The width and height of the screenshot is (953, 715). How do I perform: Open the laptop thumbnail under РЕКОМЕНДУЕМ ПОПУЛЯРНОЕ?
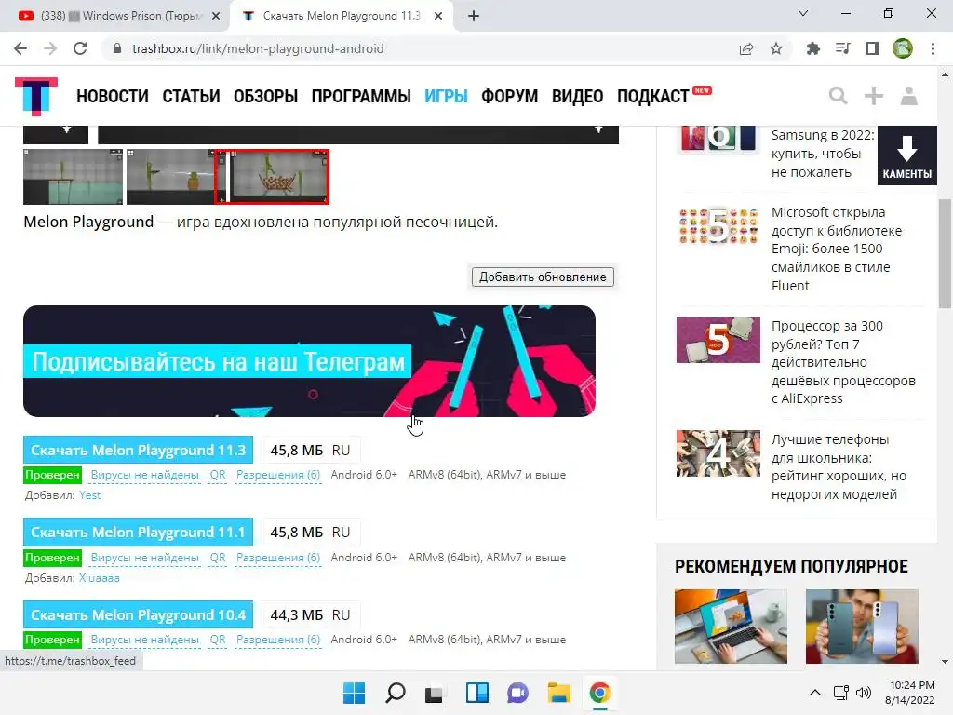pos(731,627)
